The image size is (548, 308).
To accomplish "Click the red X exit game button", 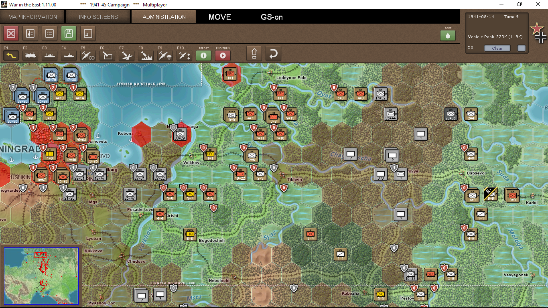I will tap(11, 34).
